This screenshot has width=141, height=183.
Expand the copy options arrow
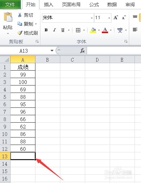36,24
